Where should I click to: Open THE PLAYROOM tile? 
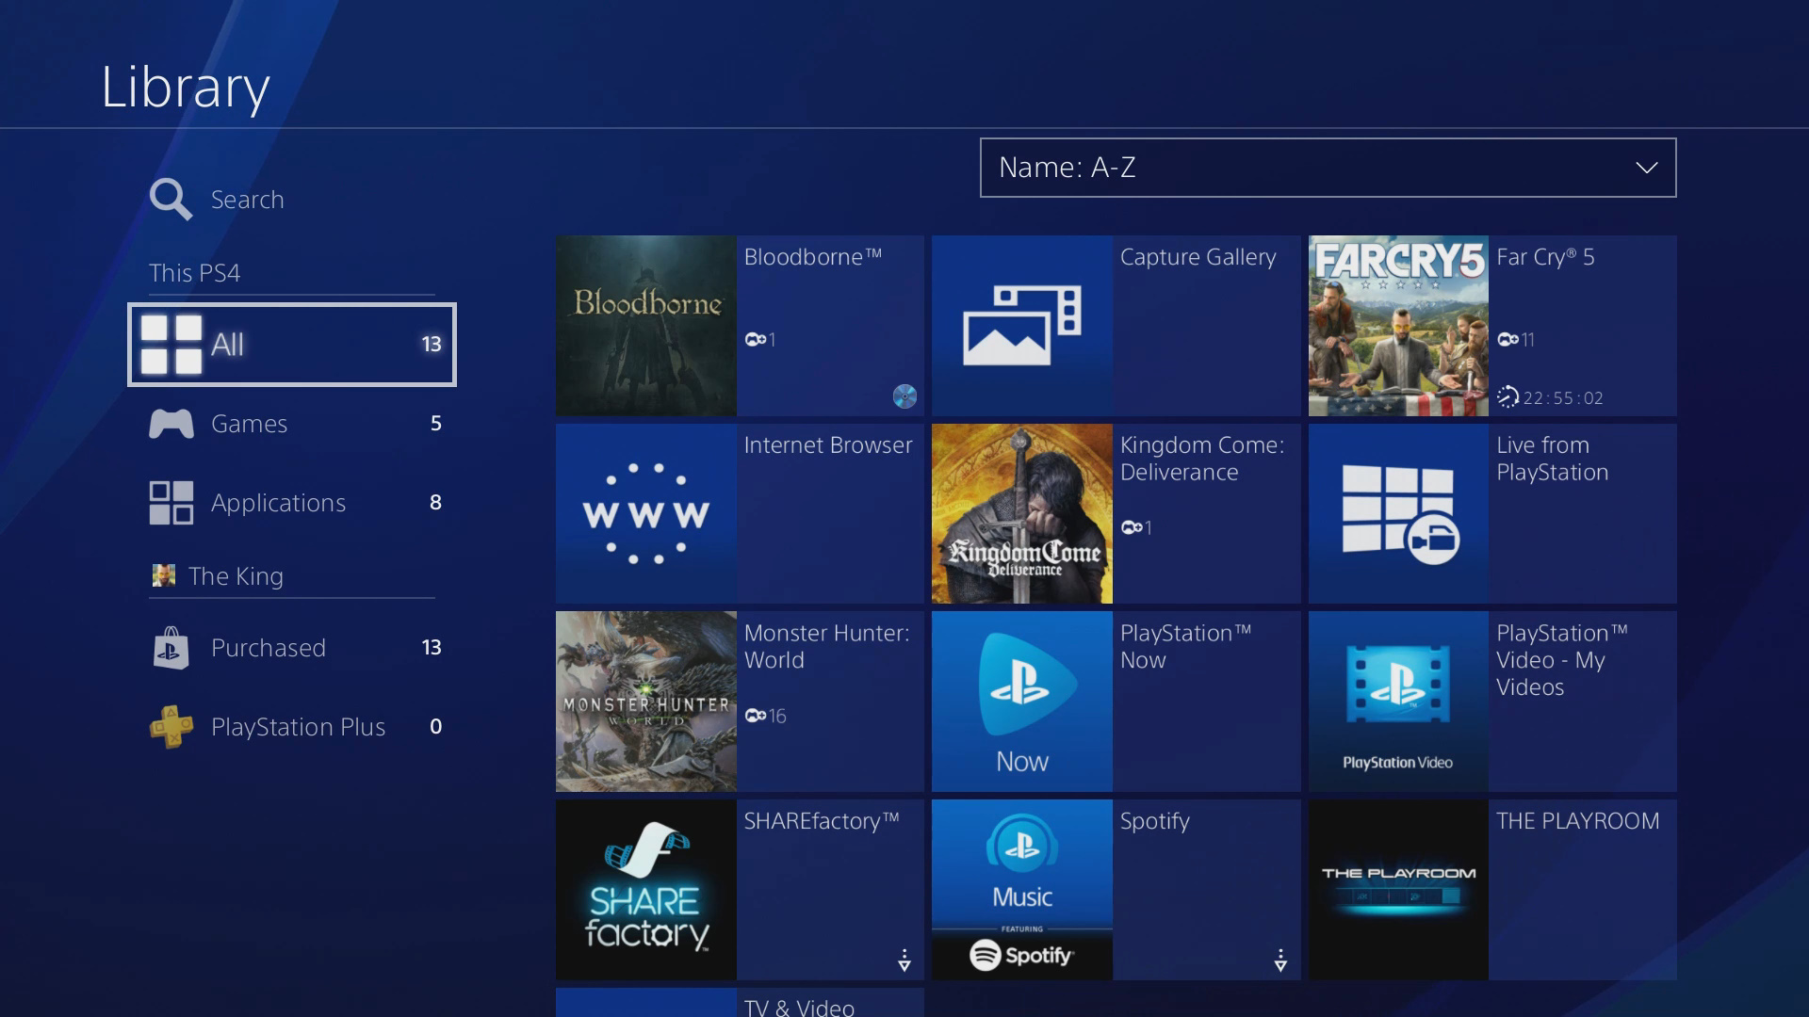pyautogui.click(x=1491, y=889)
